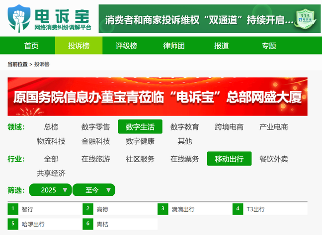Click the 投诉榜 breadcrumb link
The height and width of the screenshot is (235, 322).
coord(42,64)
